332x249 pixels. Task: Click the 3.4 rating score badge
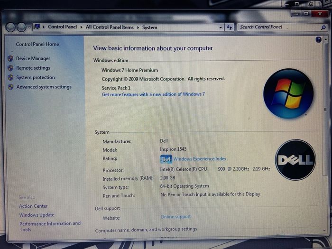coord(166,159)
